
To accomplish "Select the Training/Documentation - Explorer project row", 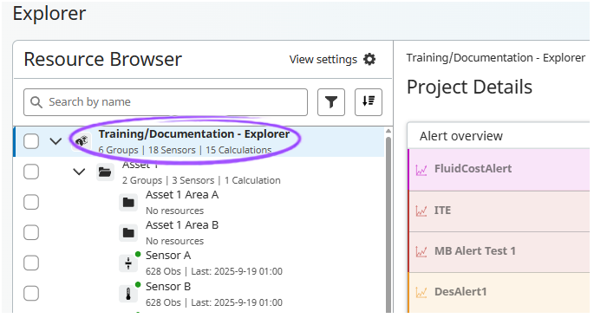I will (199, 141).
